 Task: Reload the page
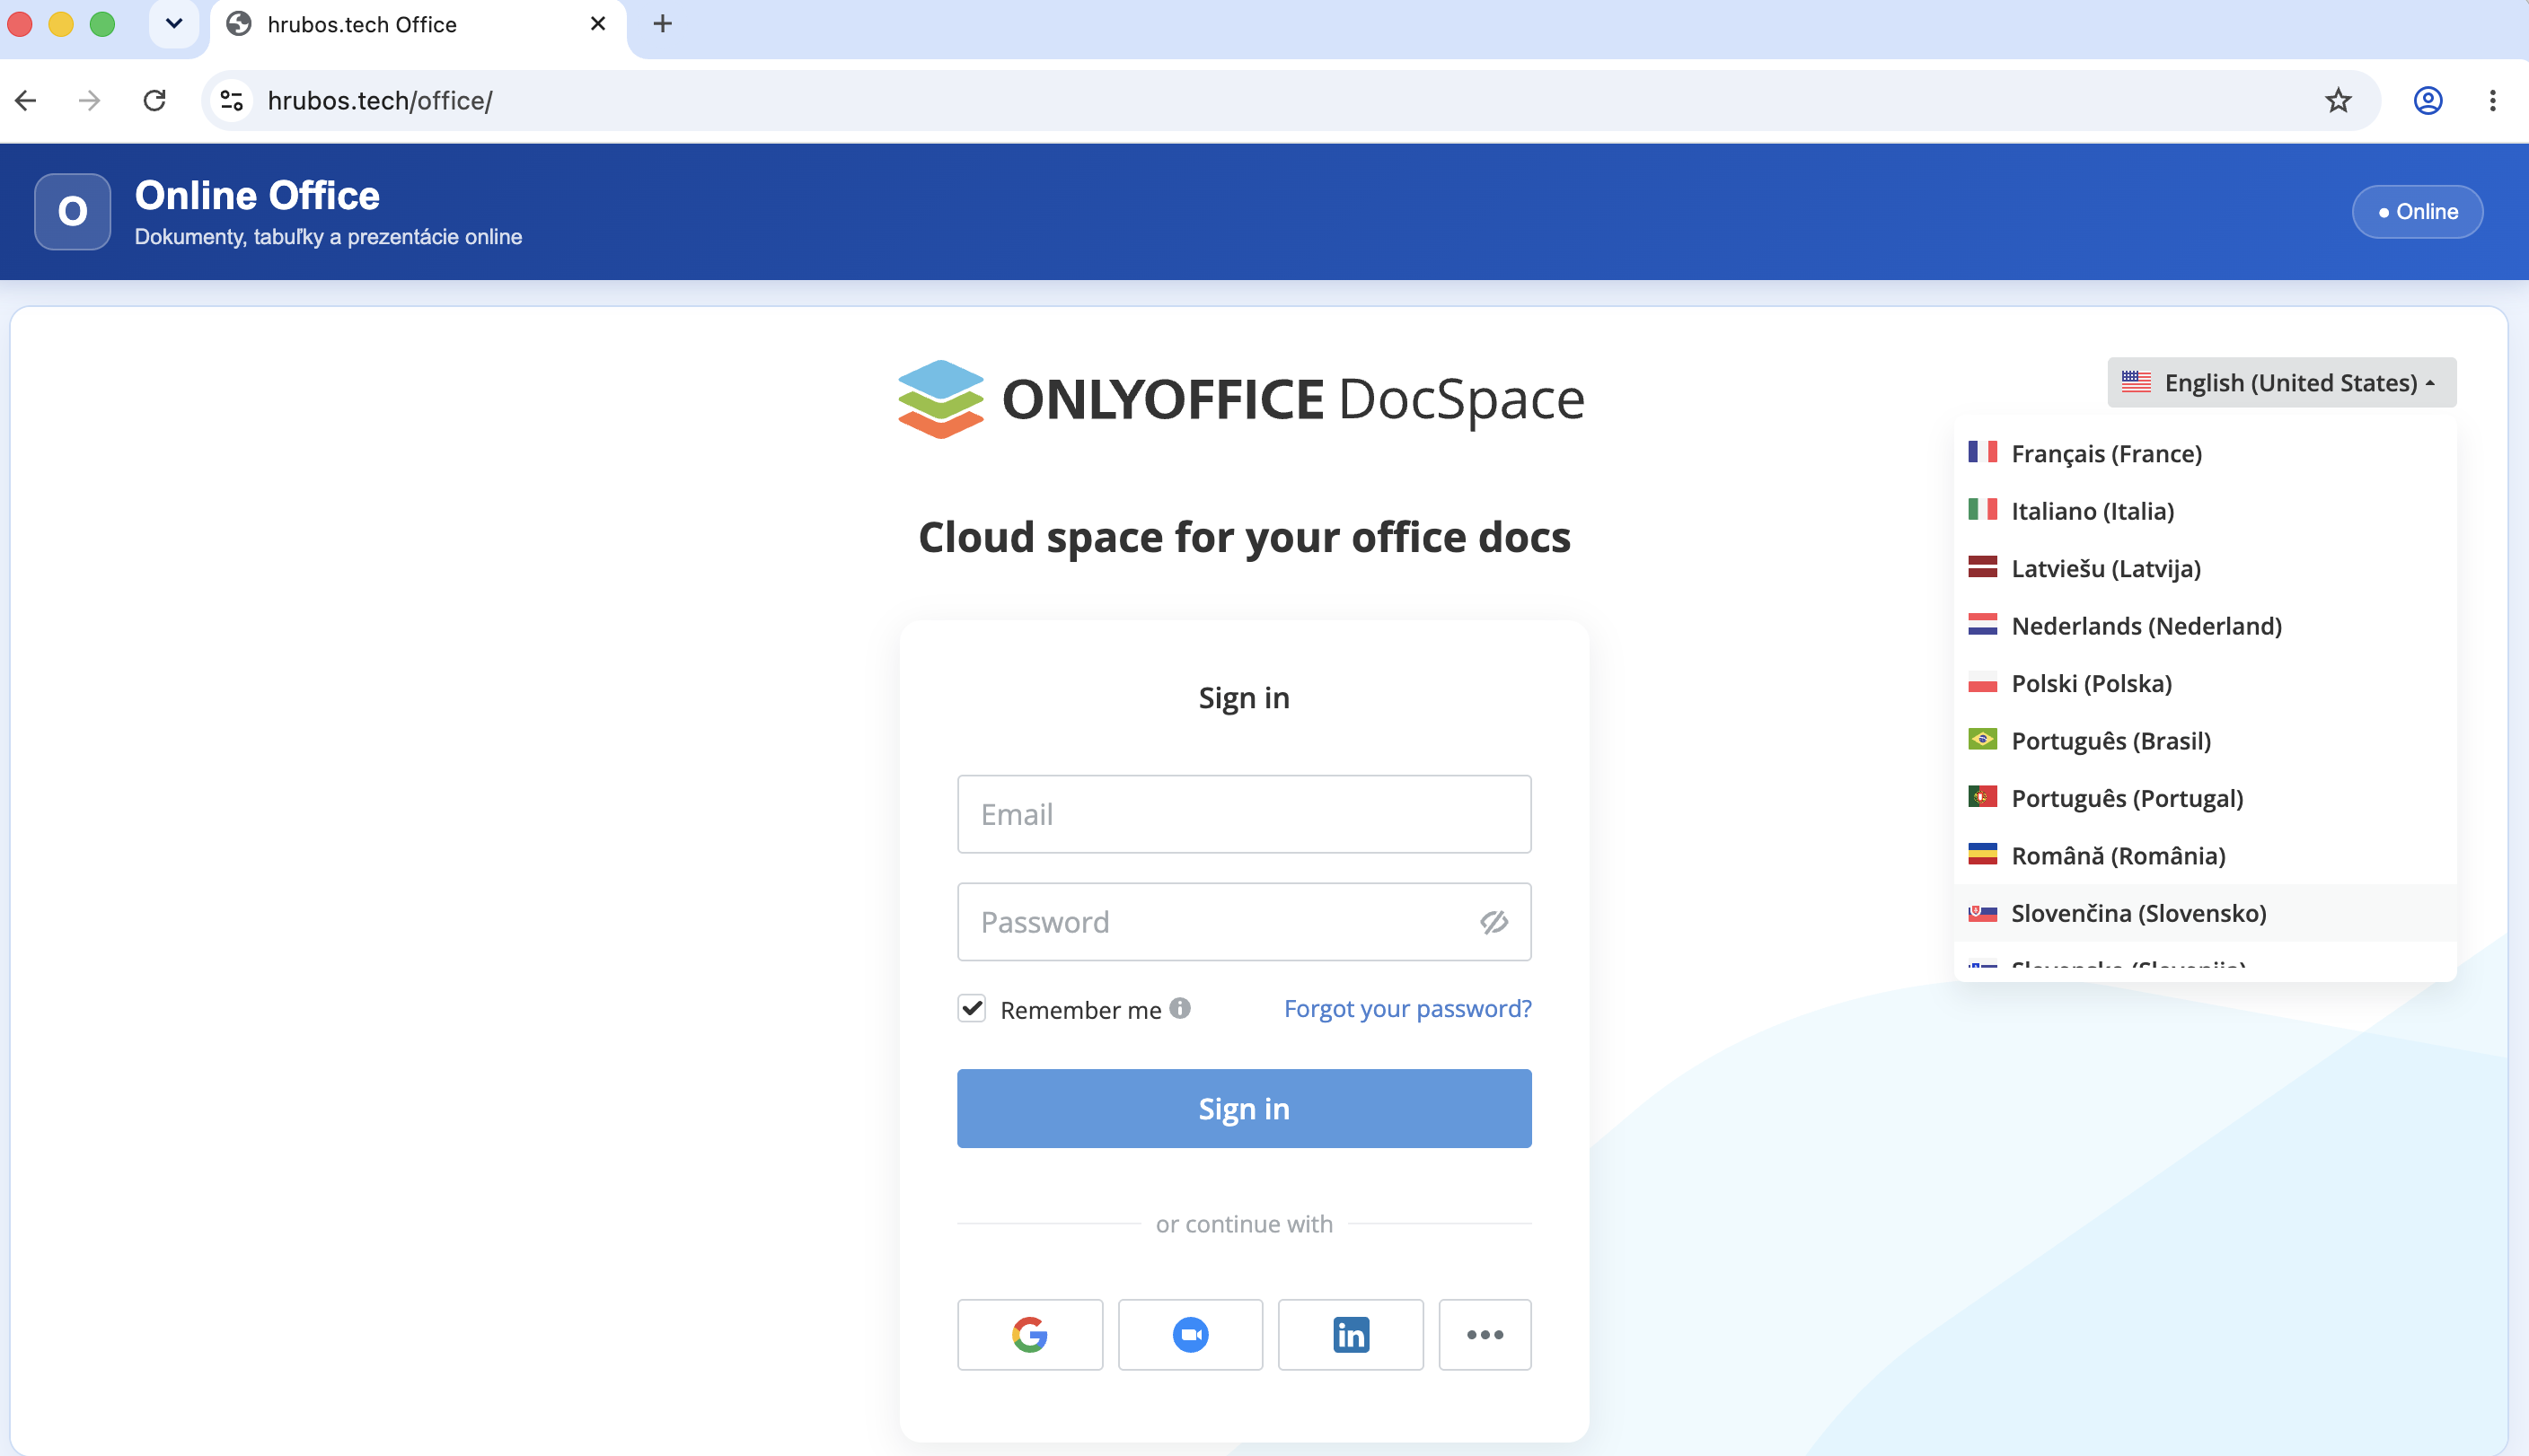pos(154,100)
